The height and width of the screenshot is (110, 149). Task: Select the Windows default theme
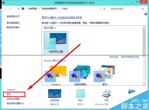coord(56,75)
